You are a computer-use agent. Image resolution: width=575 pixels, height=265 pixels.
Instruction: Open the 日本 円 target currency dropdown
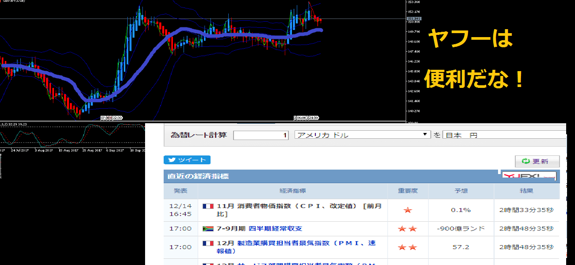point(504,135)
